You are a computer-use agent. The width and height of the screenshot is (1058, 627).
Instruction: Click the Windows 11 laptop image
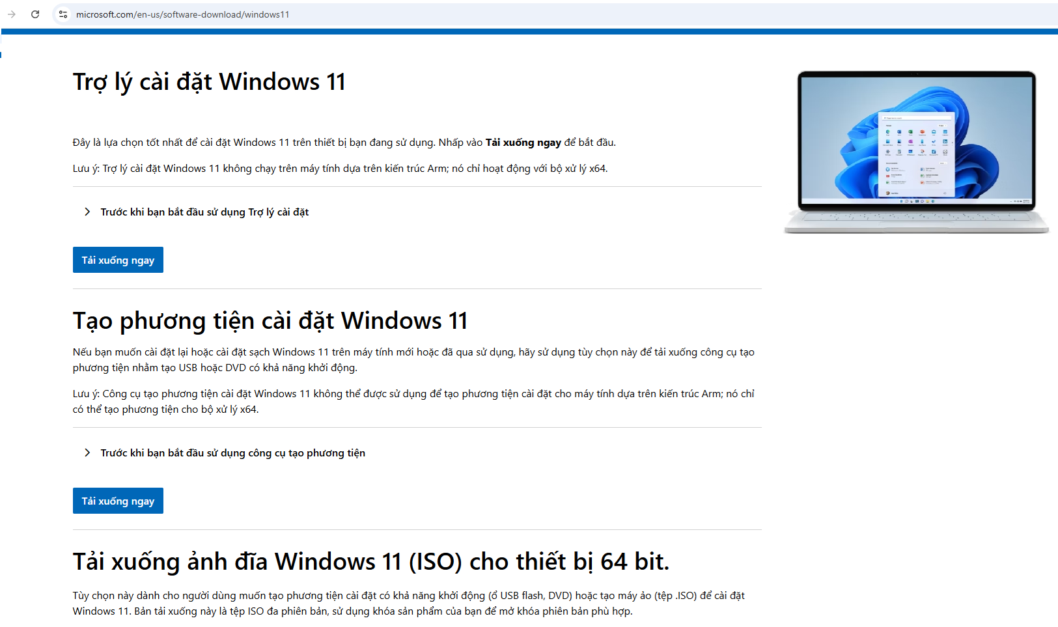click(916, 152)
